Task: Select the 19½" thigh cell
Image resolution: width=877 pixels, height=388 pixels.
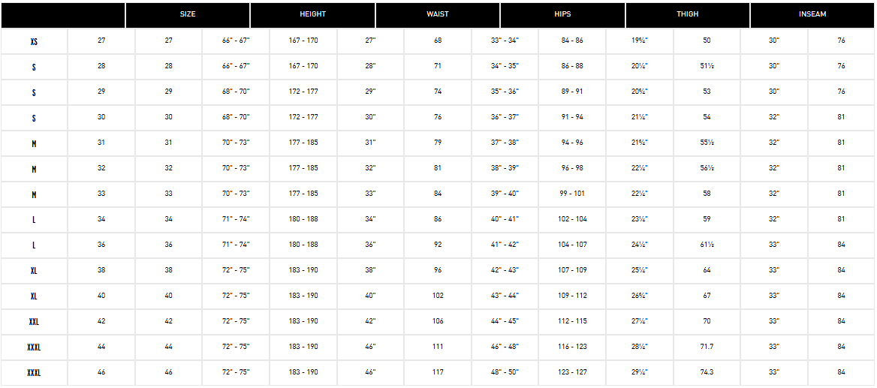Action: click(640, 41)
